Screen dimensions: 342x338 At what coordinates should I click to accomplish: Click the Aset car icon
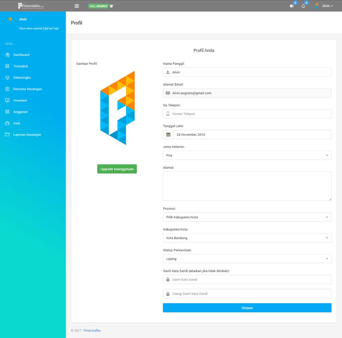[7, 123]
